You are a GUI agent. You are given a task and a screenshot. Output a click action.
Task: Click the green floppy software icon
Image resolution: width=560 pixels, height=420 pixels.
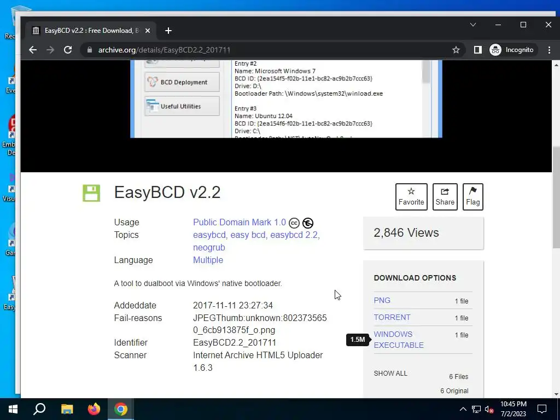coord(91,193)
